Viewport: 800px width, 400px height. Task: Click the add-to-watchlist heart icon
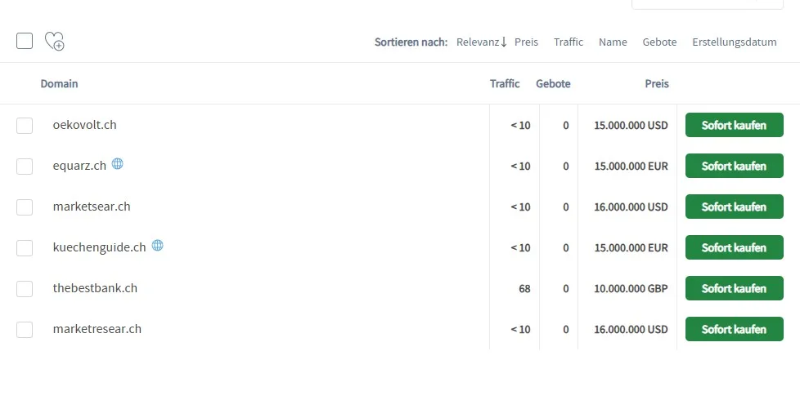click(x=54, y=41)
